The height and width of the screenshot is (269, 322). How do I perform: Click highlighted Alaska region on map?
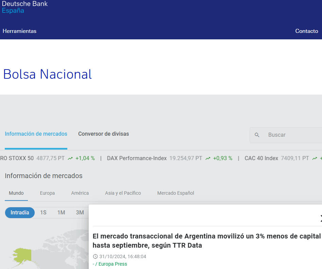(x=22, y=254)
